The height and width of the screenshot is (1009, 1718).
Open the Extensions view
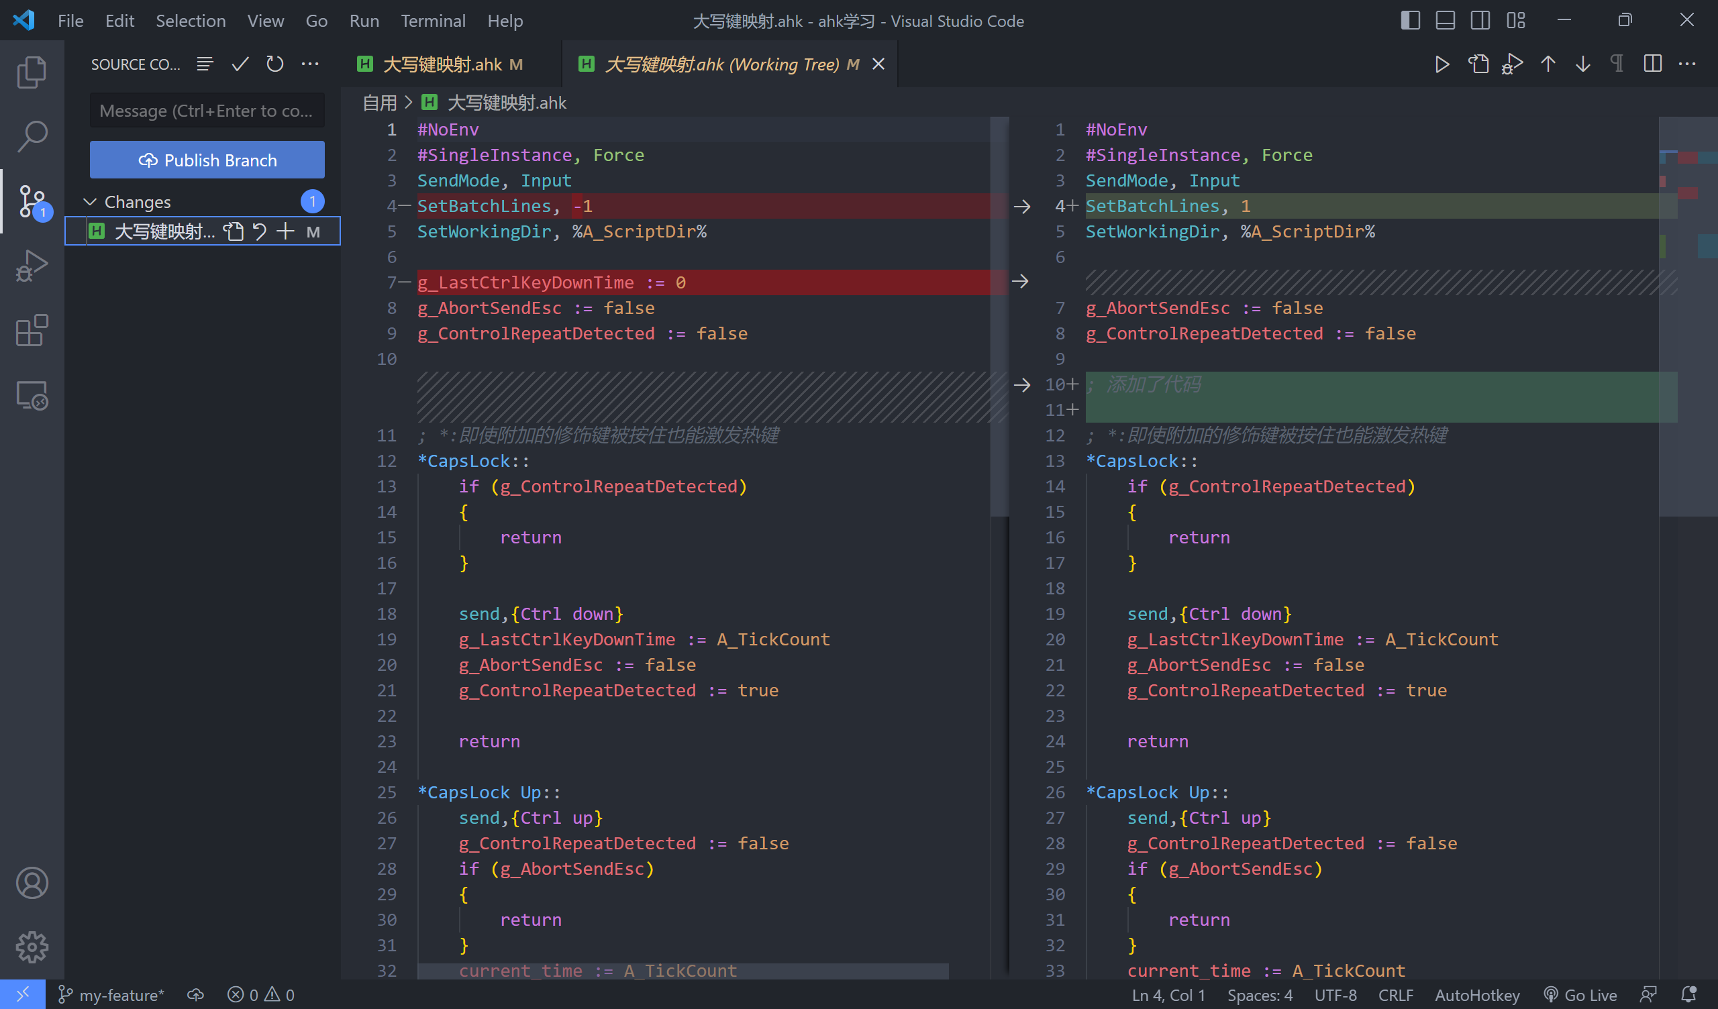click(32, 331)
